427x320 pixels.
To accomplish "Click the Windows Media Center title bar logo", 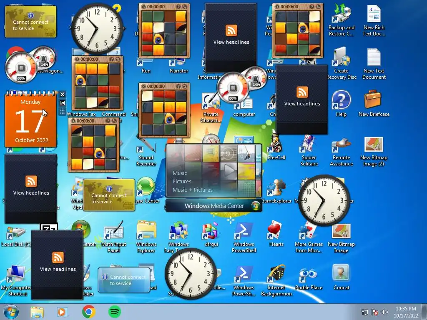I will click(256, 206).
